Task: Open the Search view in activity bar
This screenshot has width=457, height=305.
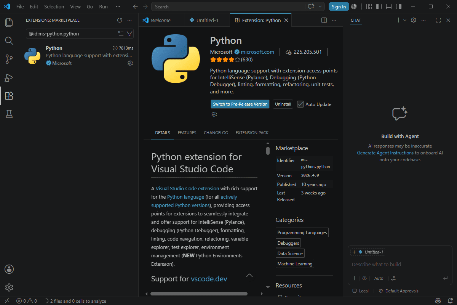Action: click(9, 41)
